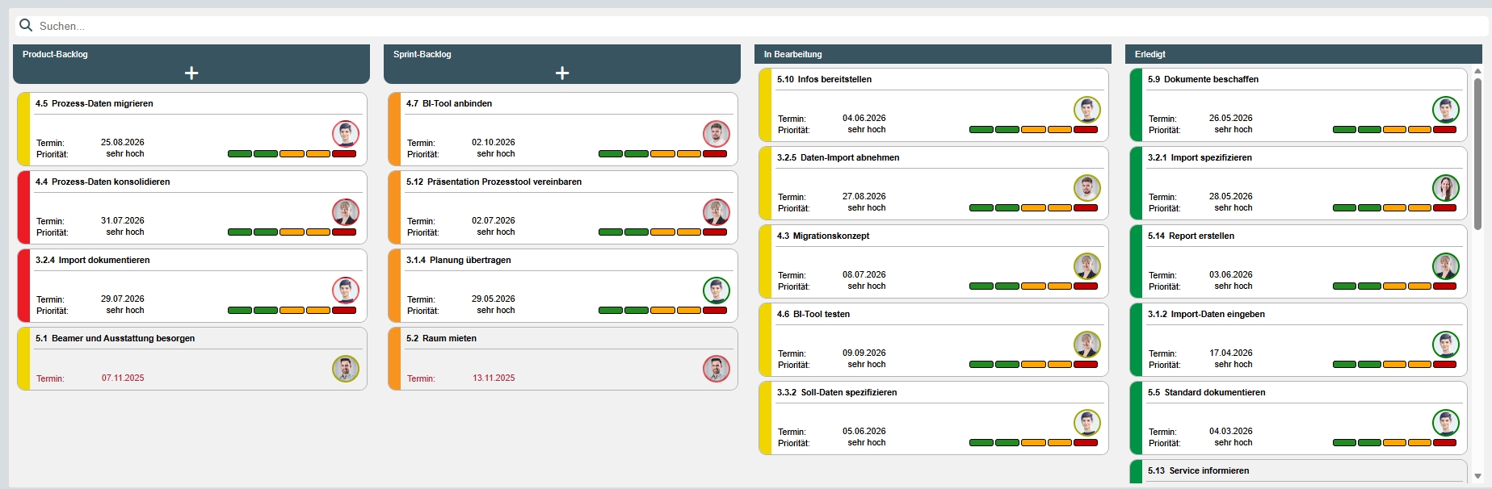Open avatar on card 3.3.2 Soll-Daten spezifizieren
The width and height of the screenshot is (1492, 489).
click(x=1087, y=423)
